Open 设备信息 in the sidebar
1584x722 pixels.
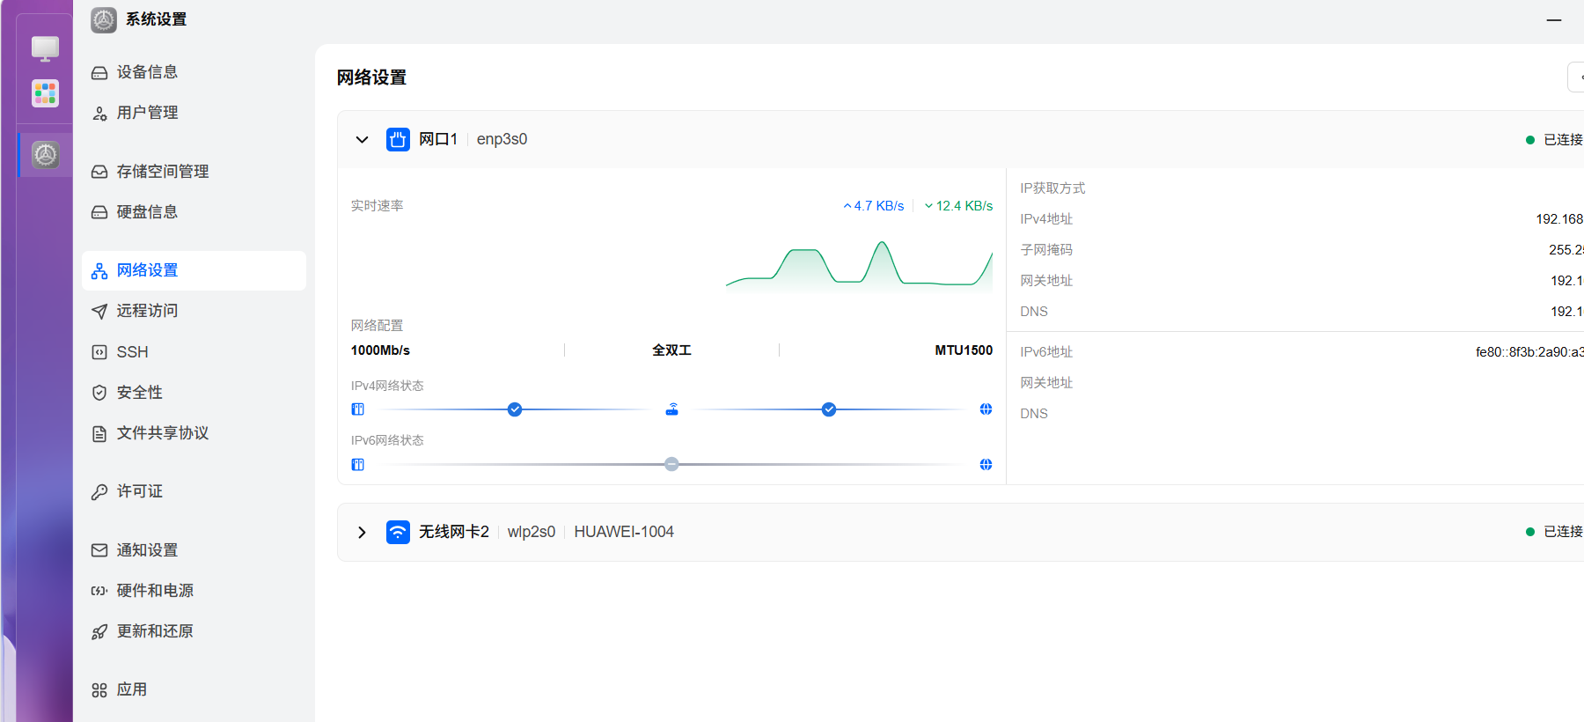click(x=147, y=72)
